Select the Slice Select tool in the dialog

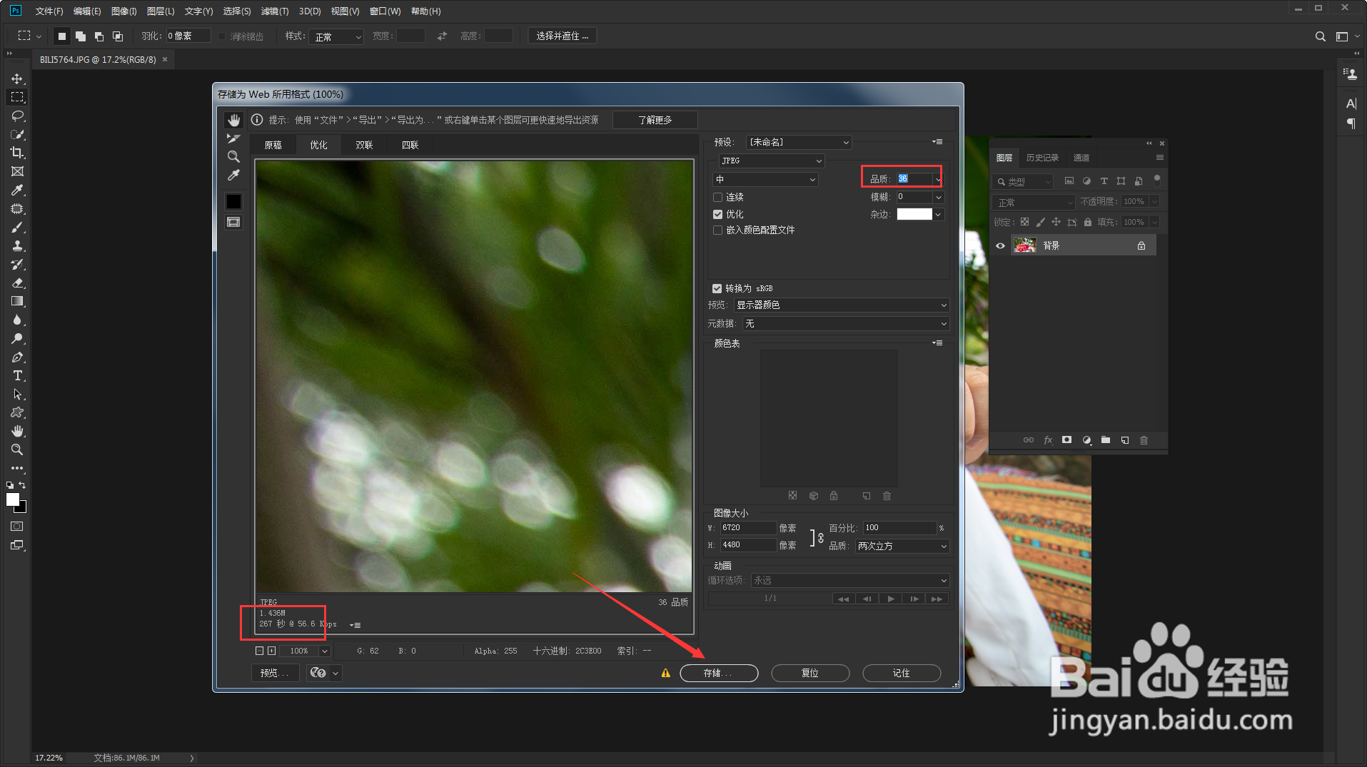233,138
